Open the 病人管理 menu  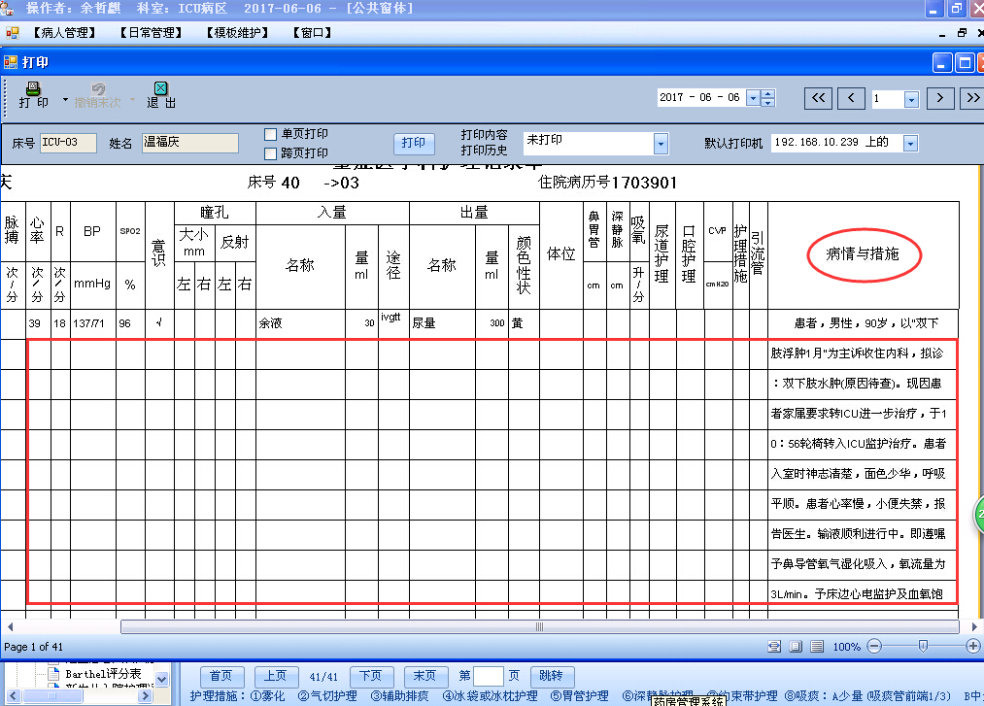pos(64,33)
